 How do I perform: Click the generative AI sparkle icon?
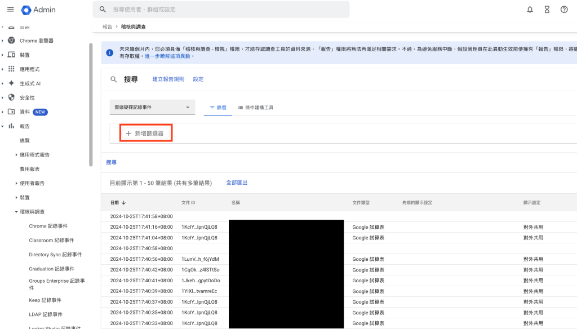point(11,83)
